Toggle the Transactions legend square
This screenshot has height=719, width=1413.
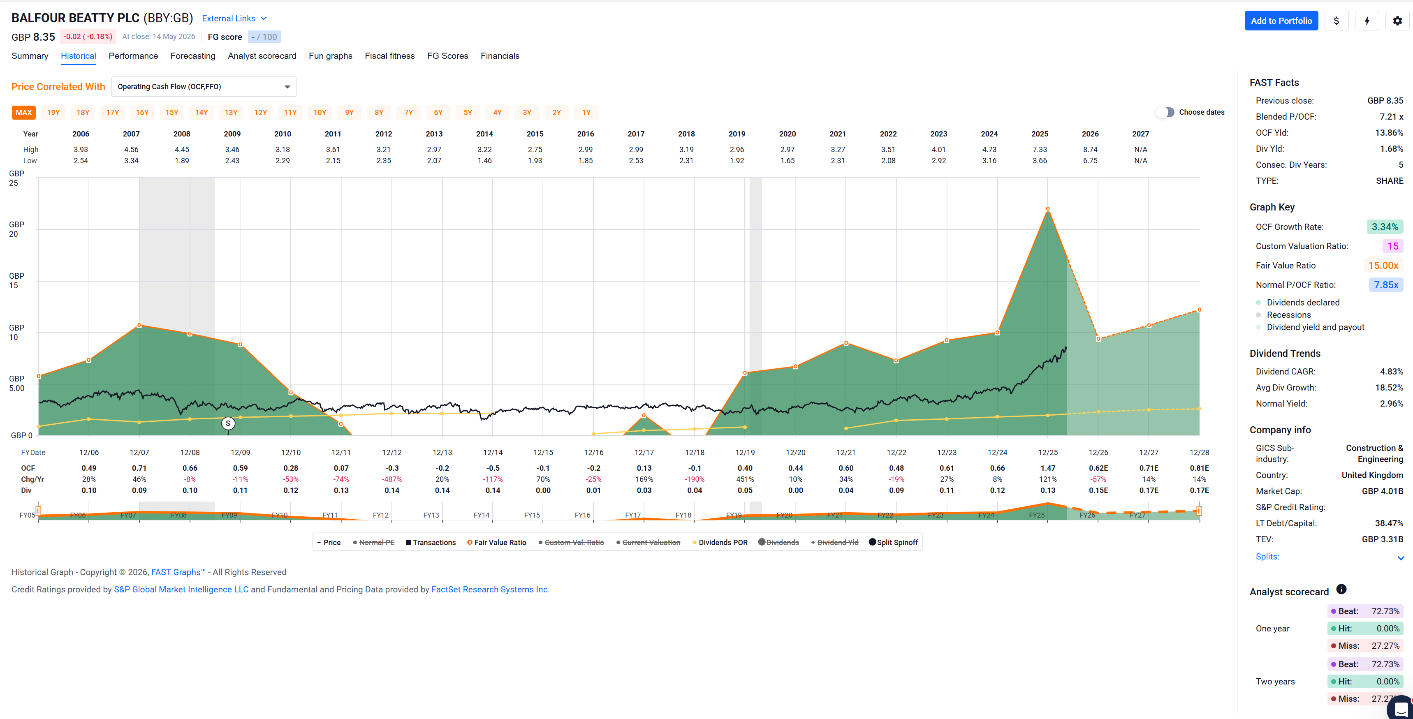coord(409,542)
